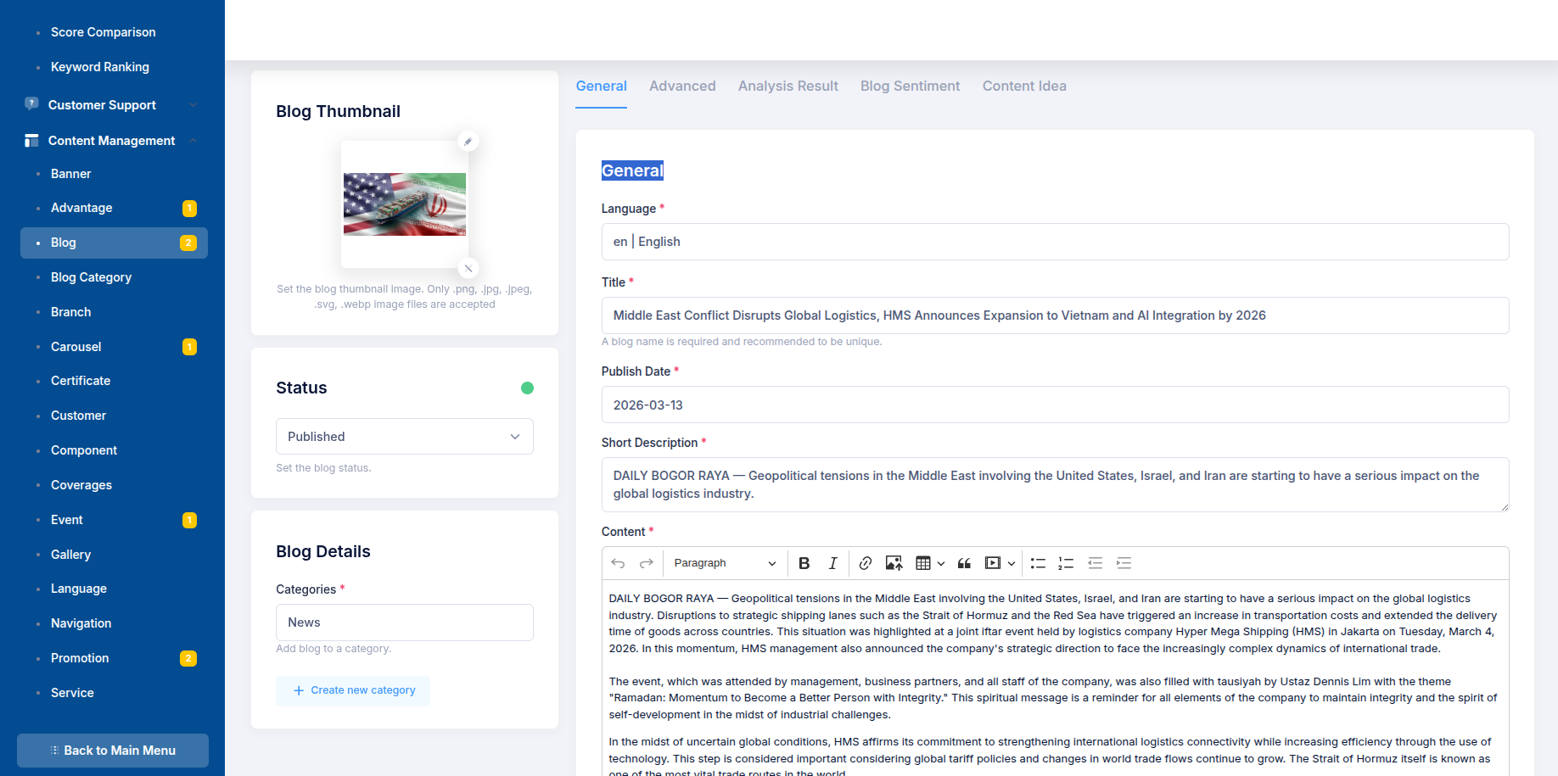Open the Content Idea tab

[1024, 86]
